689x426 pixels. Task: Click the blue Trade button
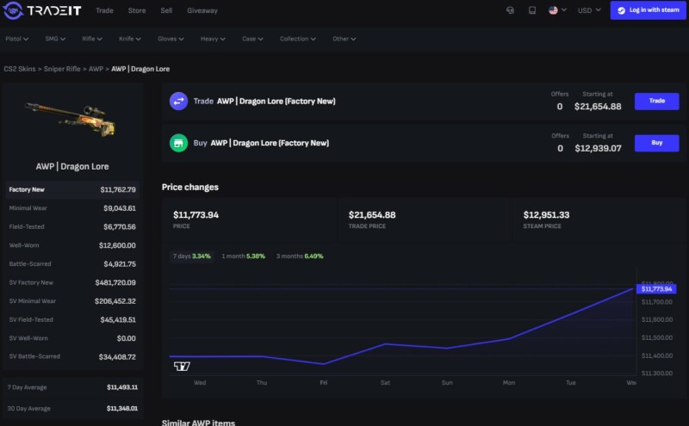coord(656,101)
